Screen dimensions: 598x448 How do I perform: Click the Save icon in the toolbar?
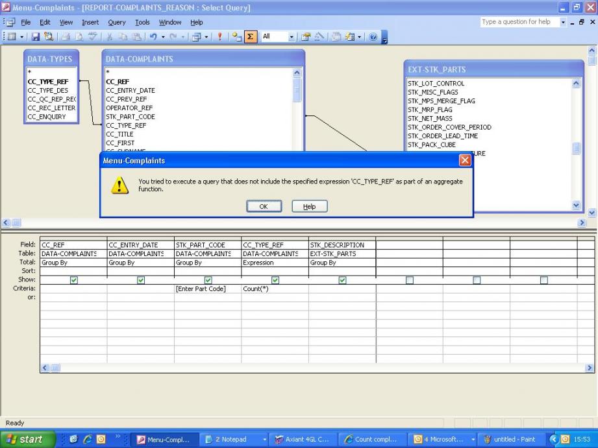pyautogui.click(x=35, y=36)
